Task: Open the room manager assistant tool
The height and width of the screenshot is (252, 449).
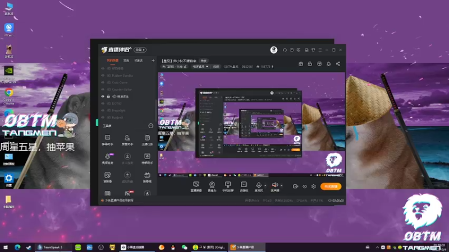Action: click(127, 141)
